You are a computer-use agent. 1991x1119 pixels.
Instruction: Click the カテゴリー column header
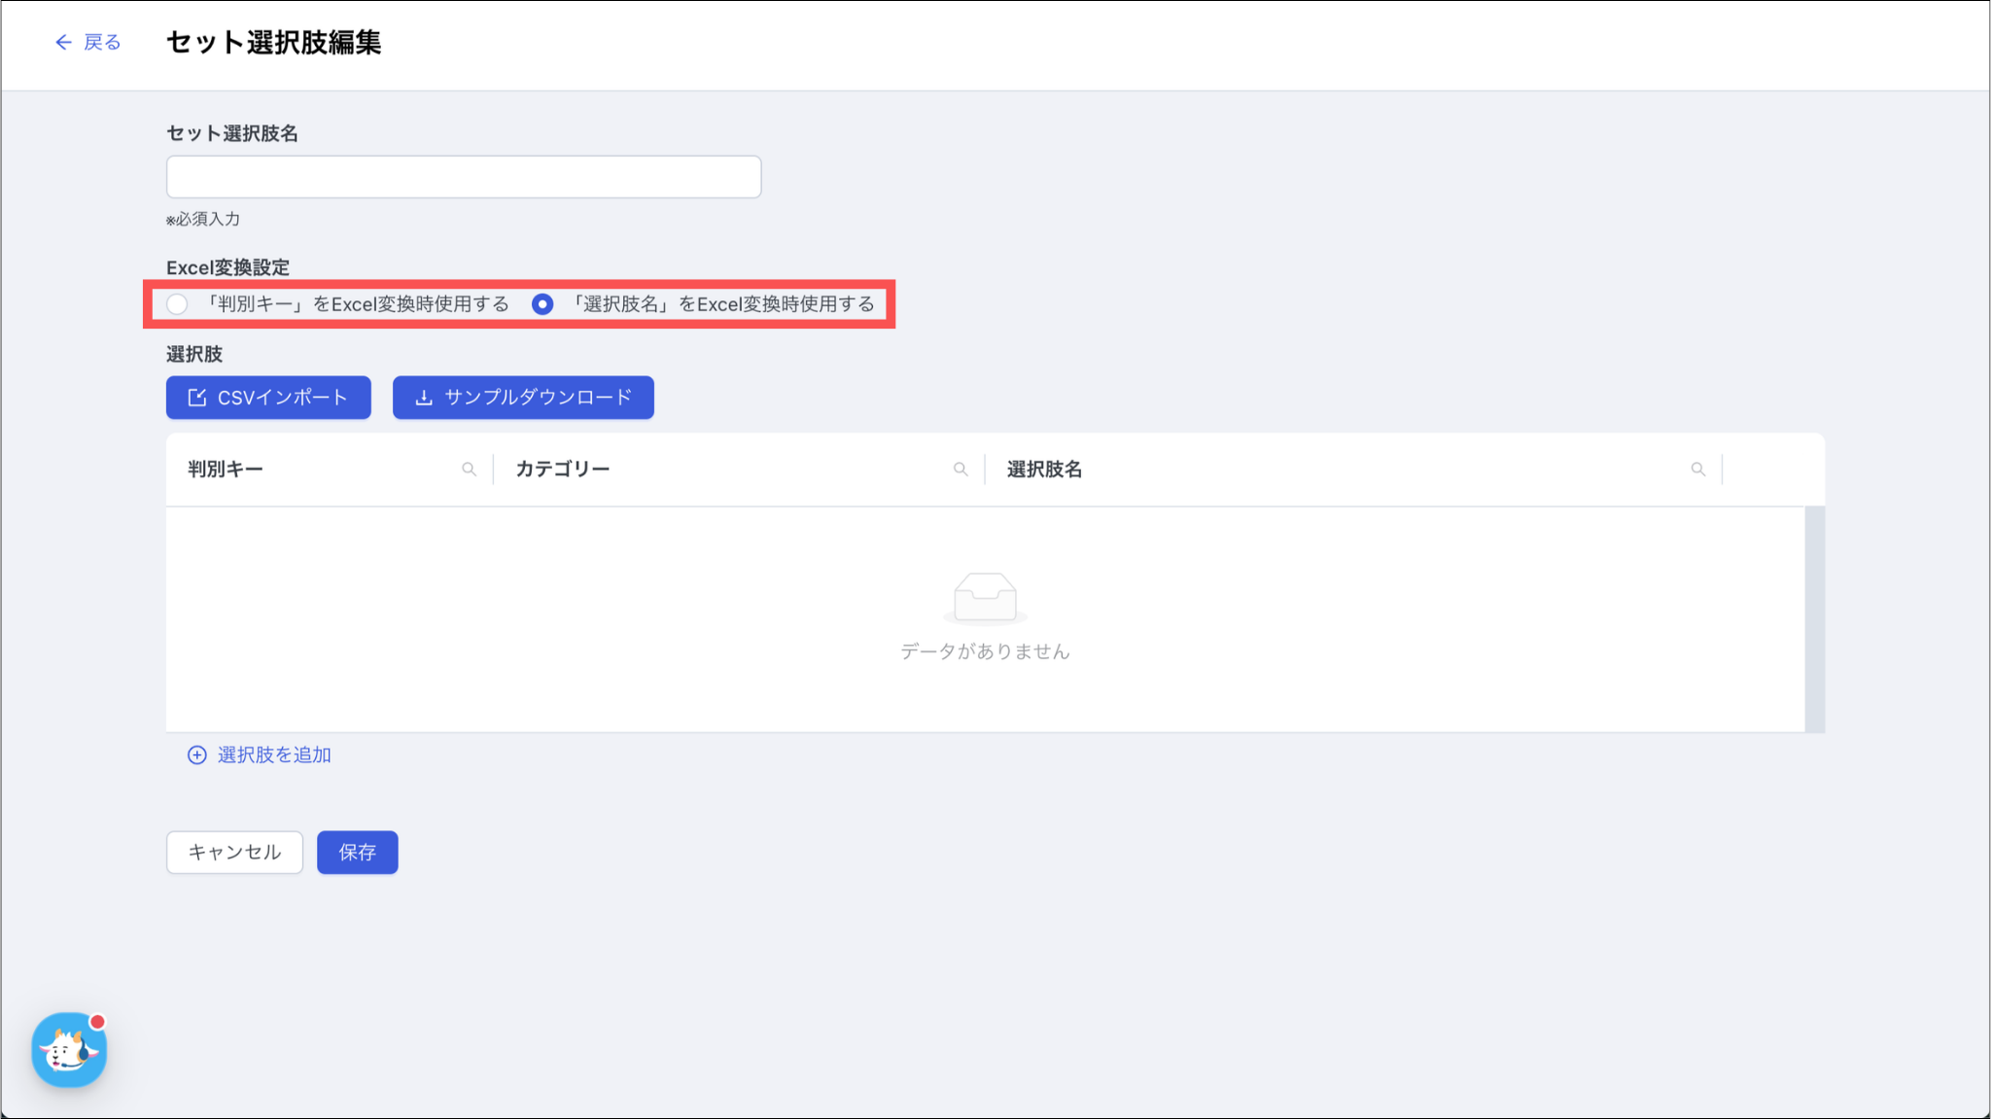click(563, 470)
